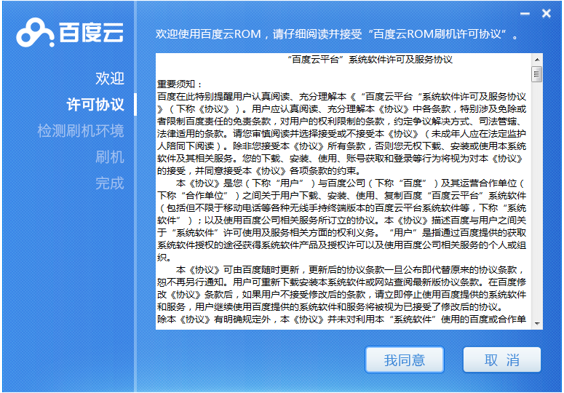
Task: Click the agreement scrollbar thumb
Action: click(x=537, y=74)
